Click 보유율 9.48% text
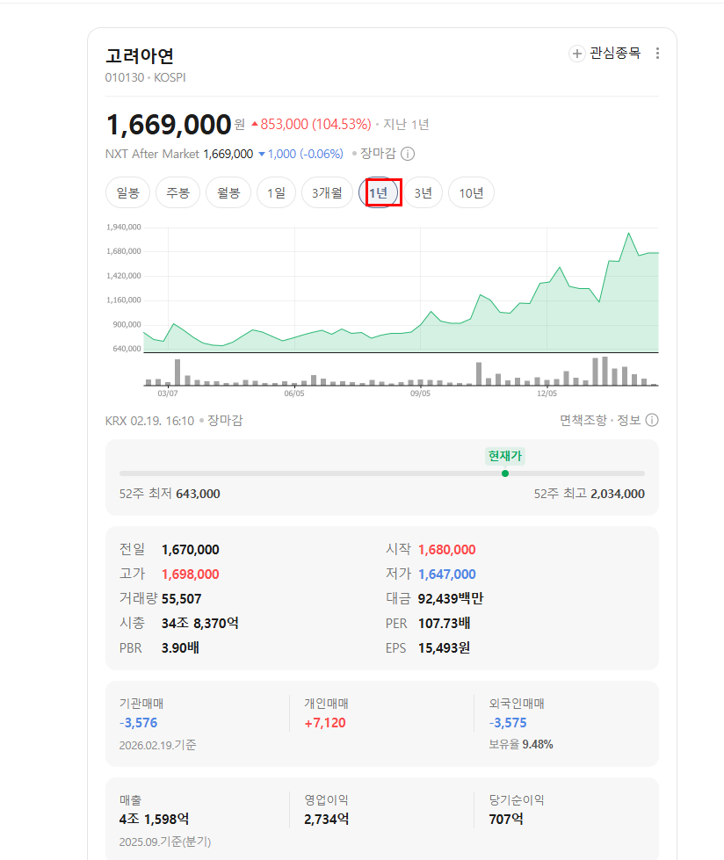 tap(521, 744)
